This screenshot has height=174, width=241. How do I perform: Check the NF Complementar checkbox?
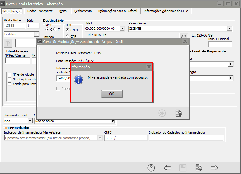(9, 79)
